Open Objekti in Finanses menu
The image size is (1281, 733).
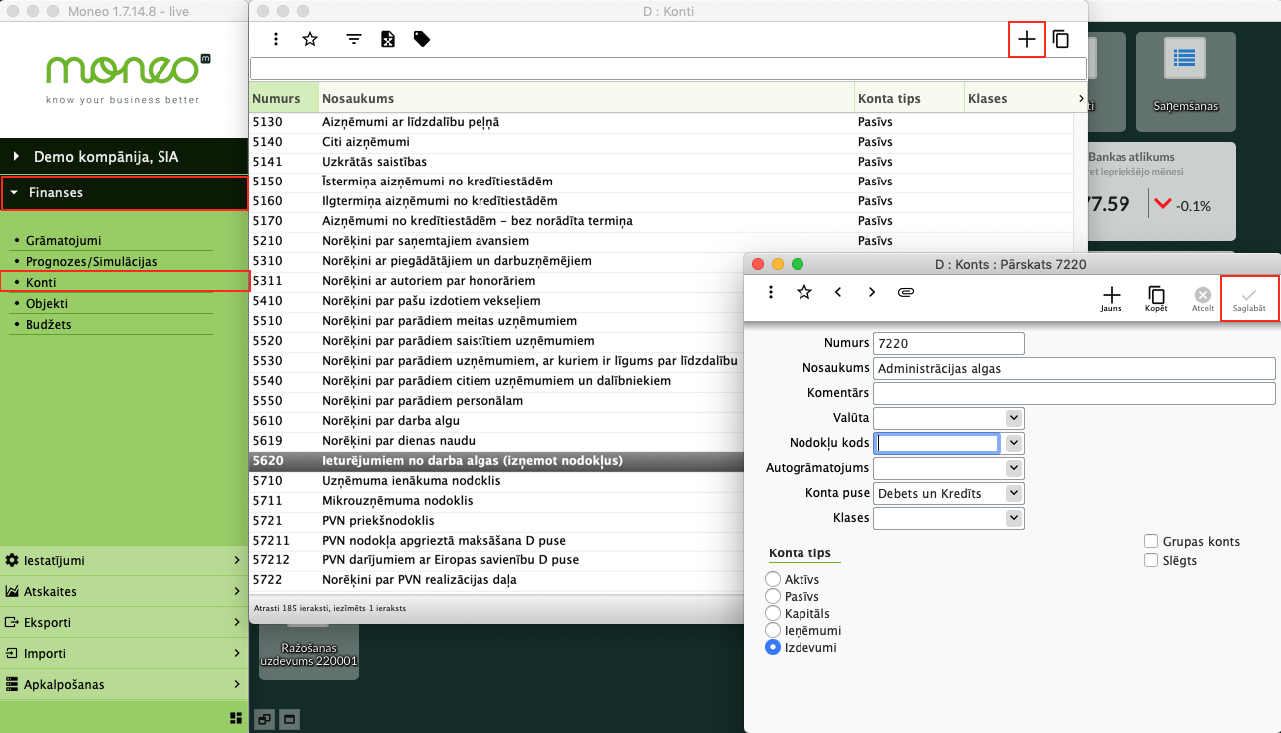coord(47,303)
